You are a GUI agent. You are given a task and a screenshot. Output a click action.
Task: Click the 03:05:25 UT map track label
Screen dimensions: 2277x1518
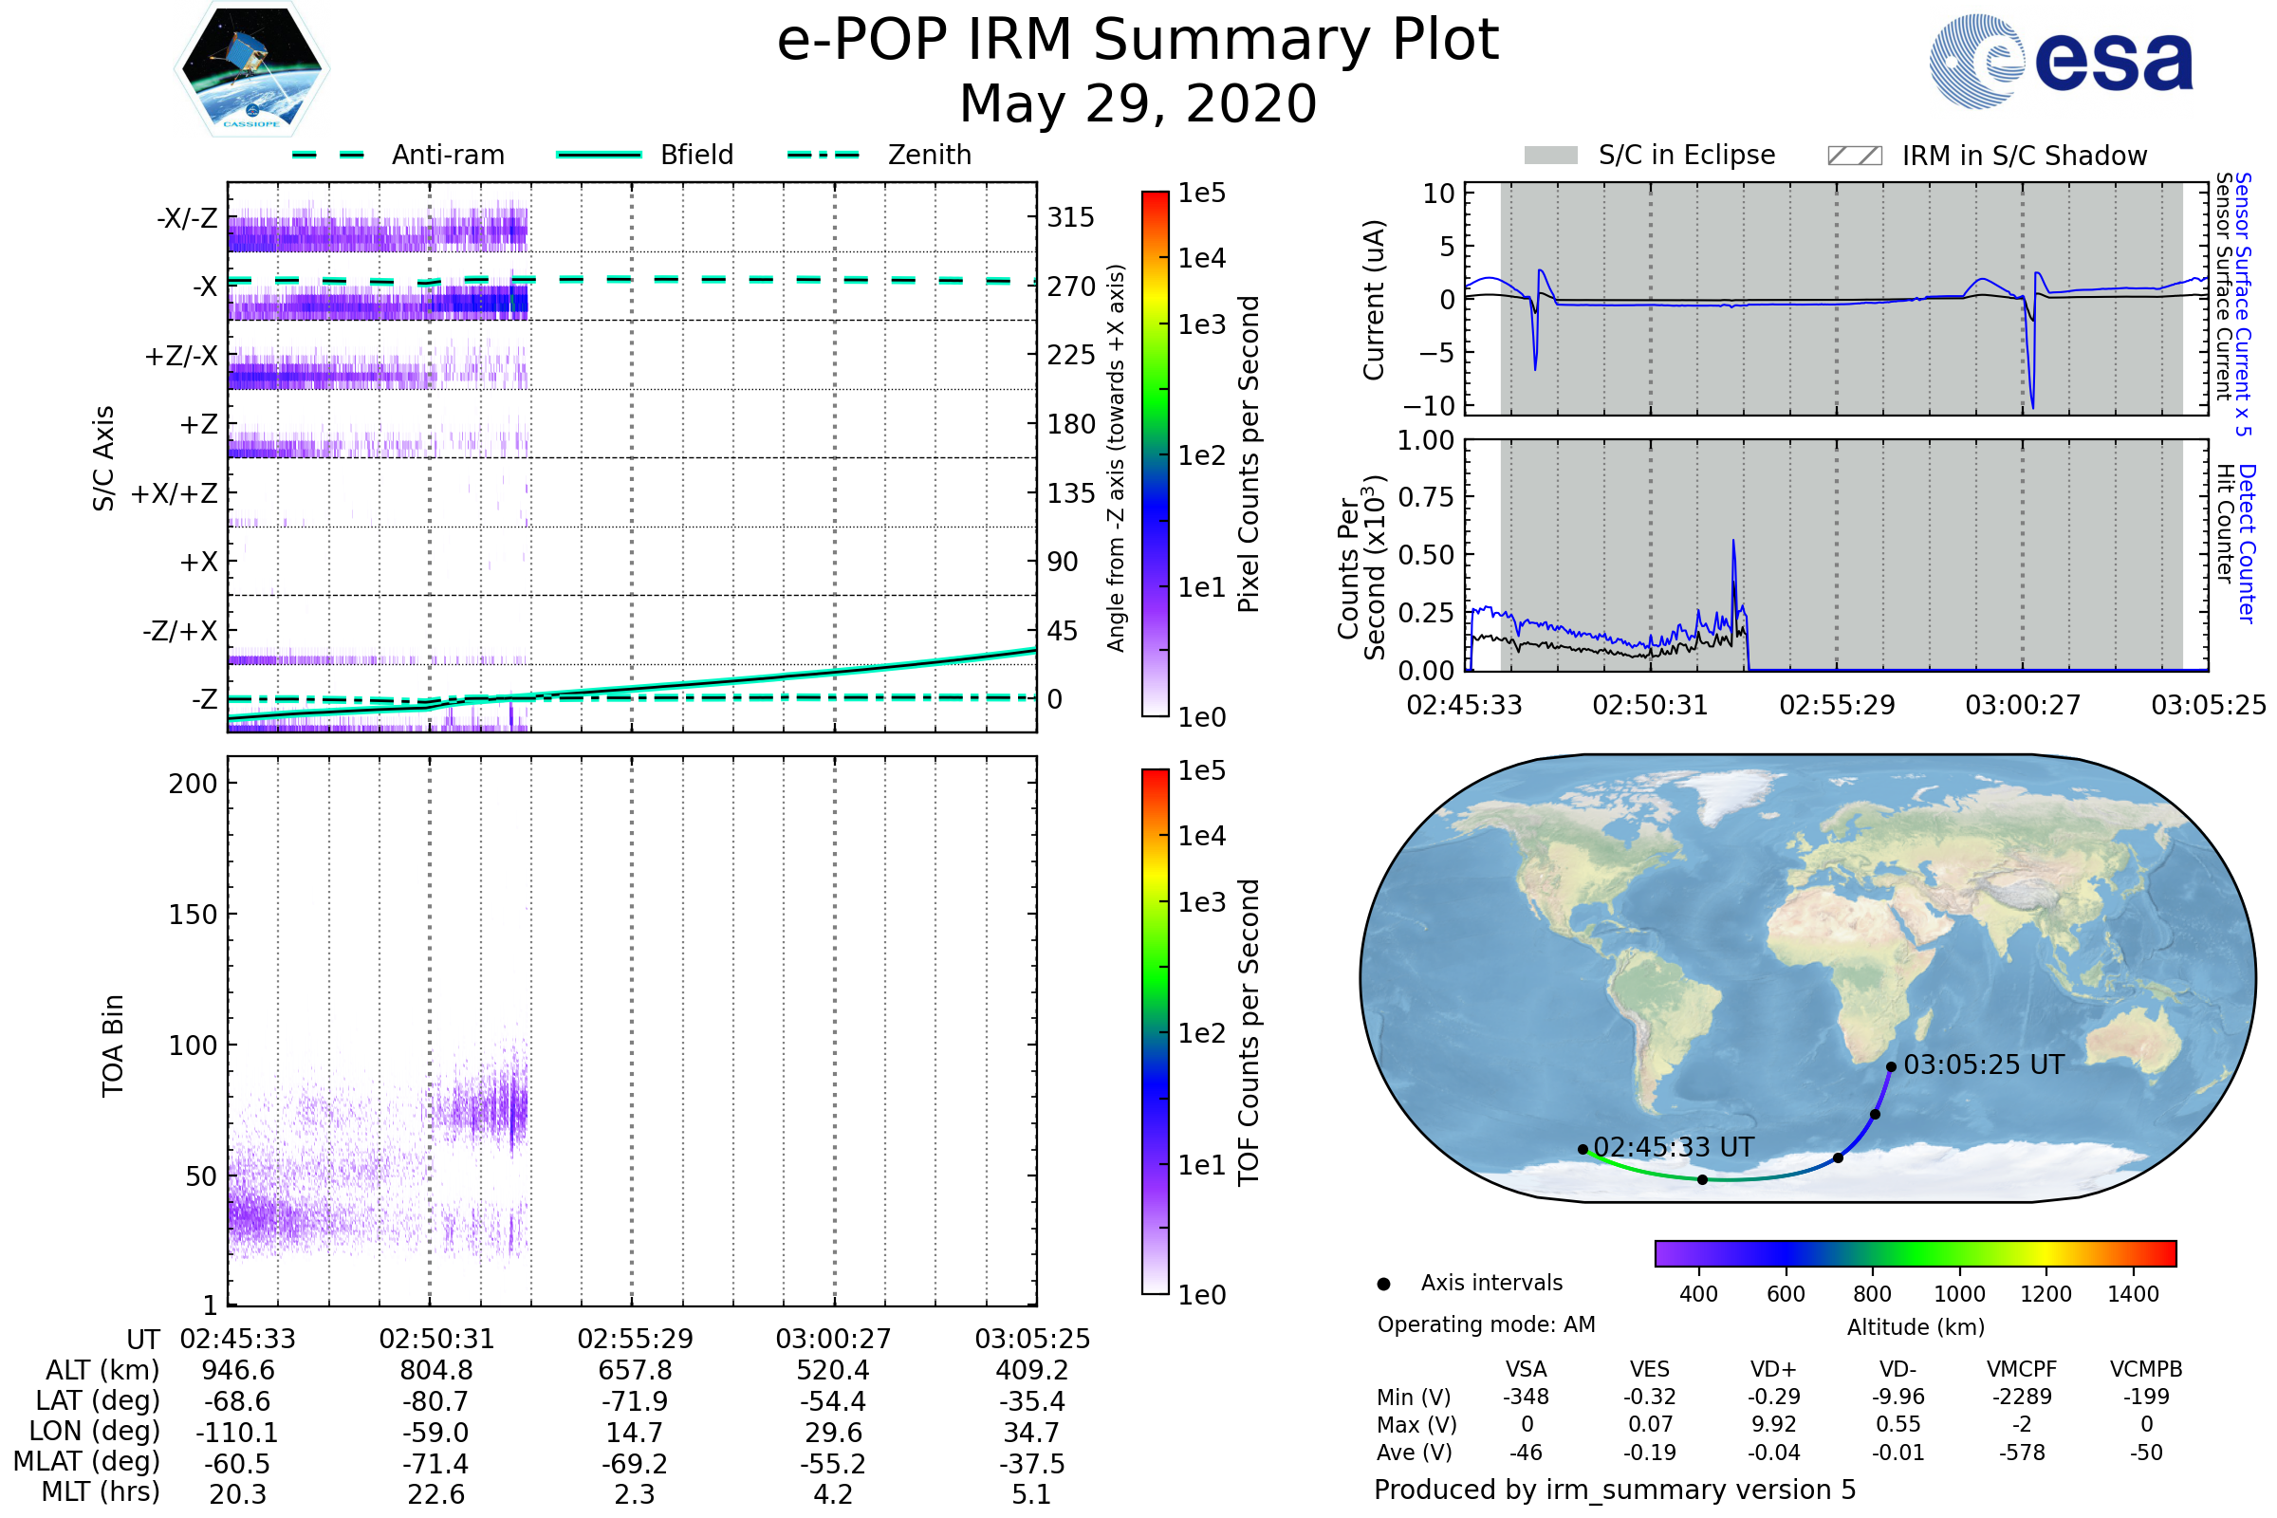click(x=1984, y=1064)
